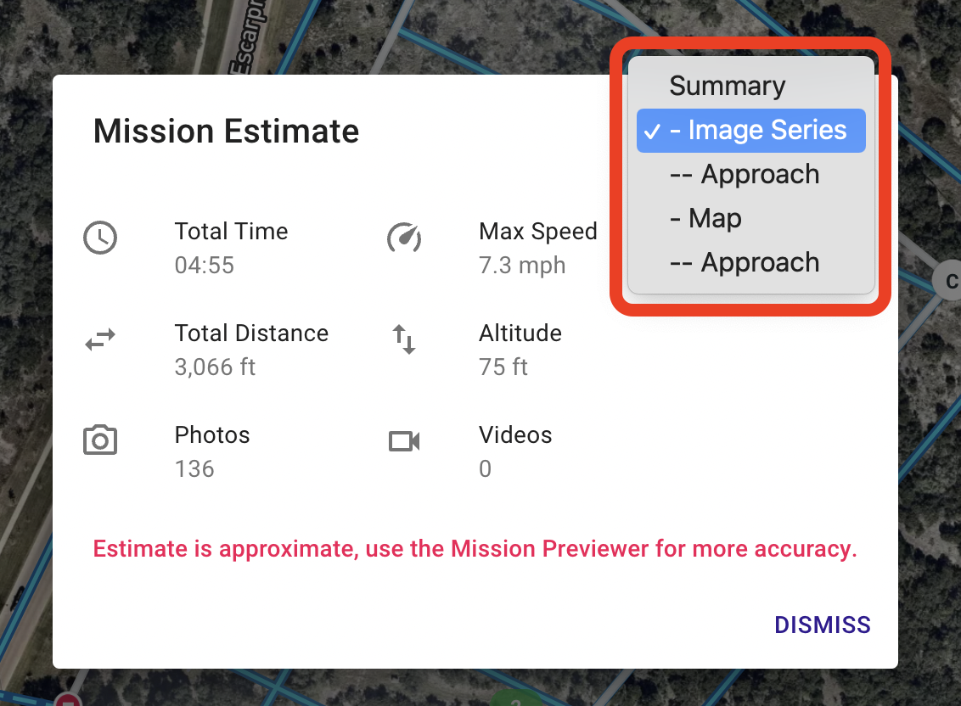The width and height of the screenshot is (961, 706).
Task: Click the Total Distance arrows icon
Action: [100, 339]
